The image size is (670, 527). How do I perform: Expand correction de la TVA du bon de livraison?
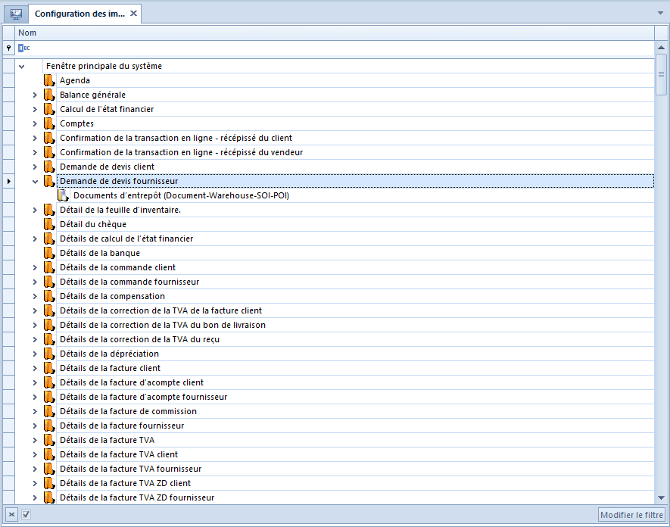pos(35,326)
